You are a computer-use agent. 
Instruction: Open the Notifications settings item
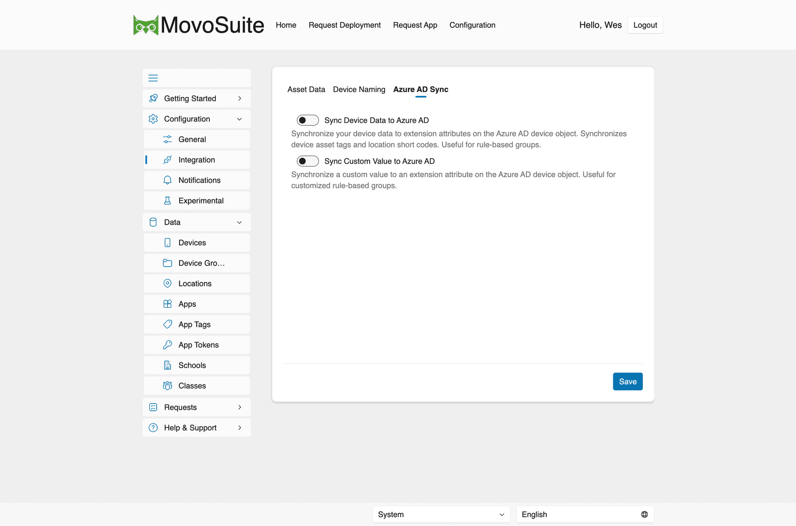coord(197,180)
